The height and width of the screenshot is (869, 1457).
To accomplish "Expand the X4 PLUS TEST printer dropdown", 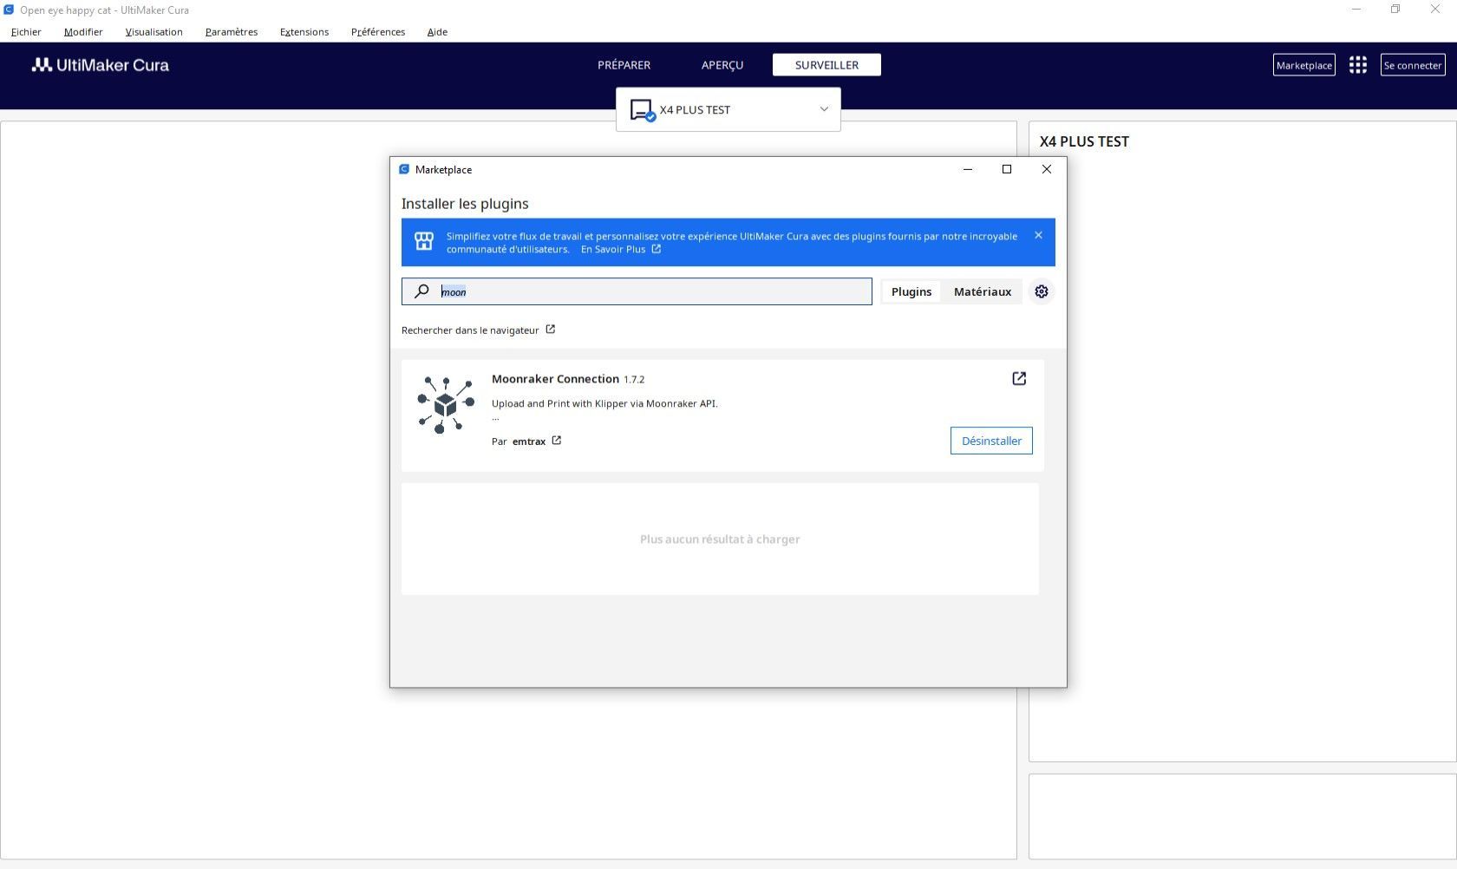I will [x=824, y=109].
